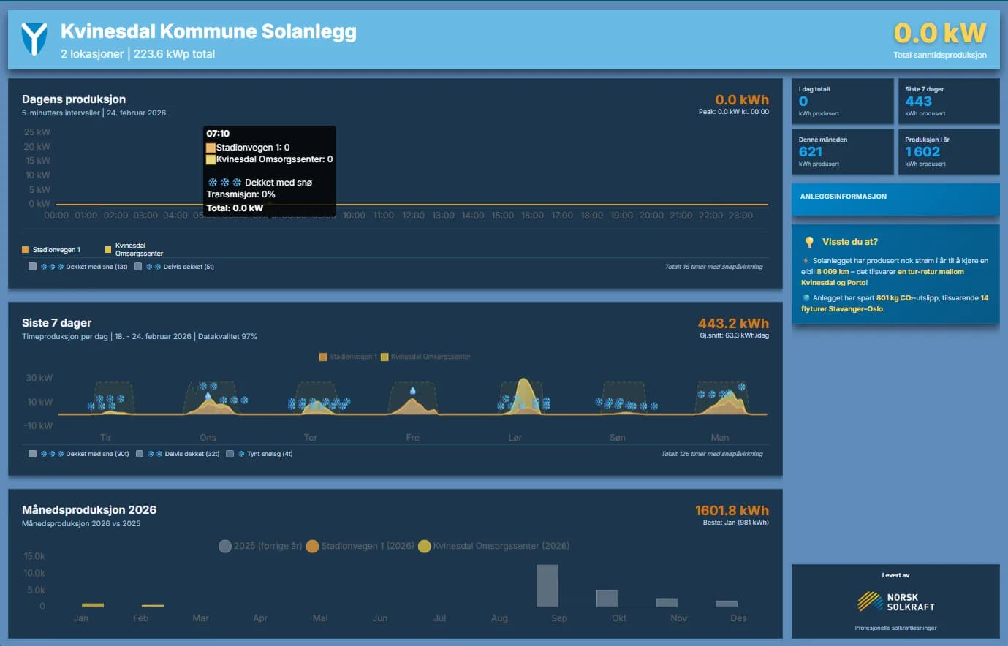Screen dimensions: 1008x646
Task: Toggle the 'Dekket med snø (13t)' checkbox
Action: (x=31, y=267)
